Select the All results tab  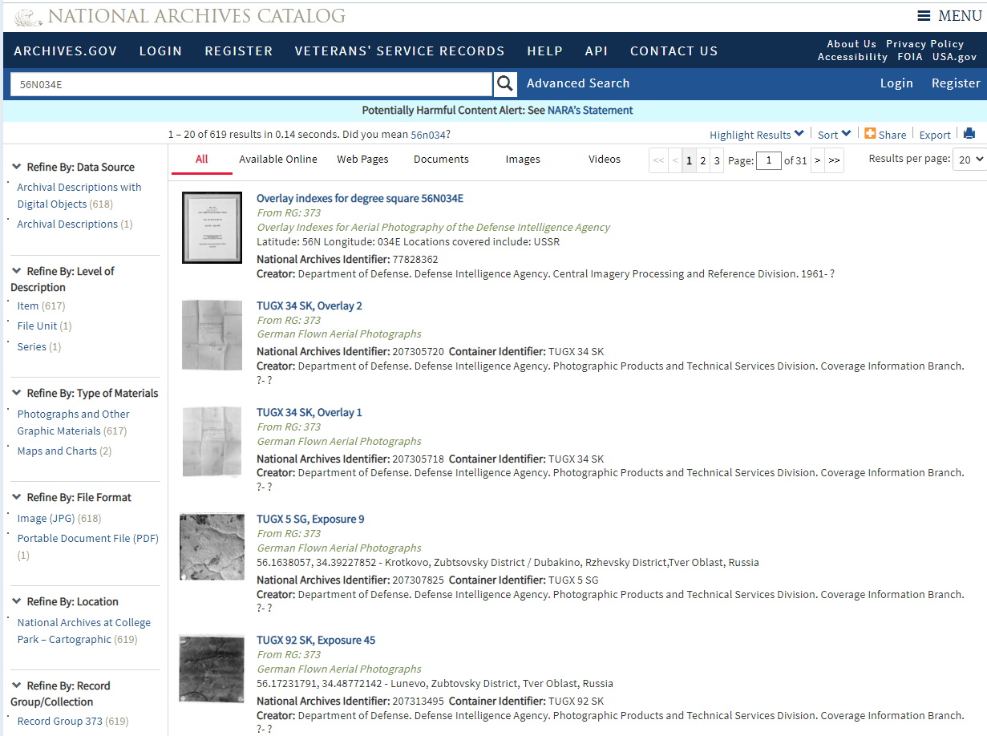(201, 160)
